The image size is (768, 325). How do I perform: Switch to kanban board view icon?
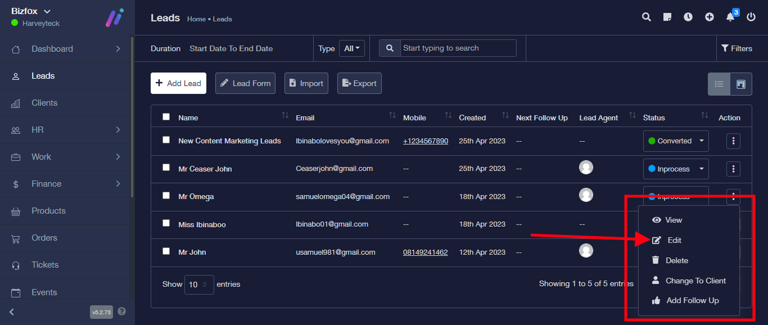tap(740, 84)
